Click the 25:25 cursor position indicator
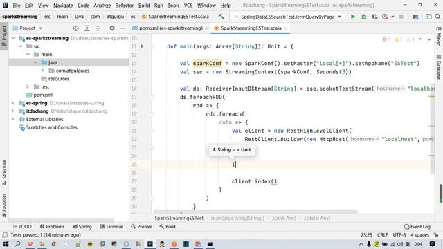443x249 pixels. pyautogui.click(x=366, y=235)
